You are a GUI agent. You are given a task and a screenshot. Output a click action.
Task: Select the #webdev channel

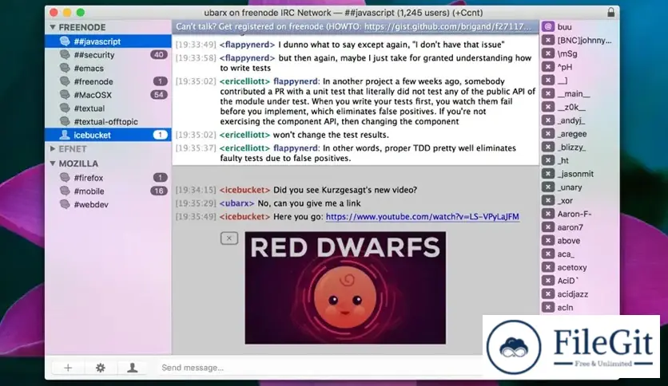tap(108, 204)
